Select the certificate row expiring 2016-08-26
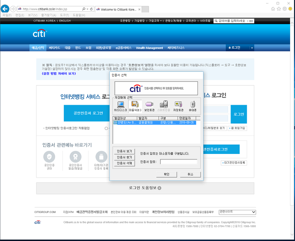The width and height of the screenshot is (295, 241). (155, 122)
